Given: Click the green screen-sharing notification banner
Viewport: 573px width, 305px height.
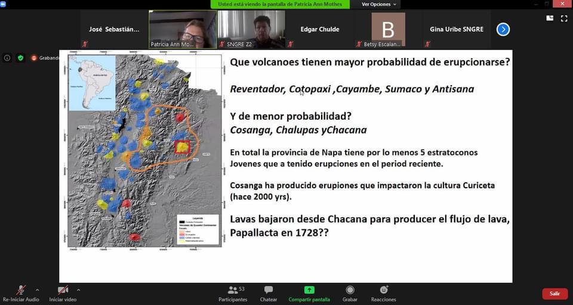Looking at the screenshot, I should tap(280, 4).
